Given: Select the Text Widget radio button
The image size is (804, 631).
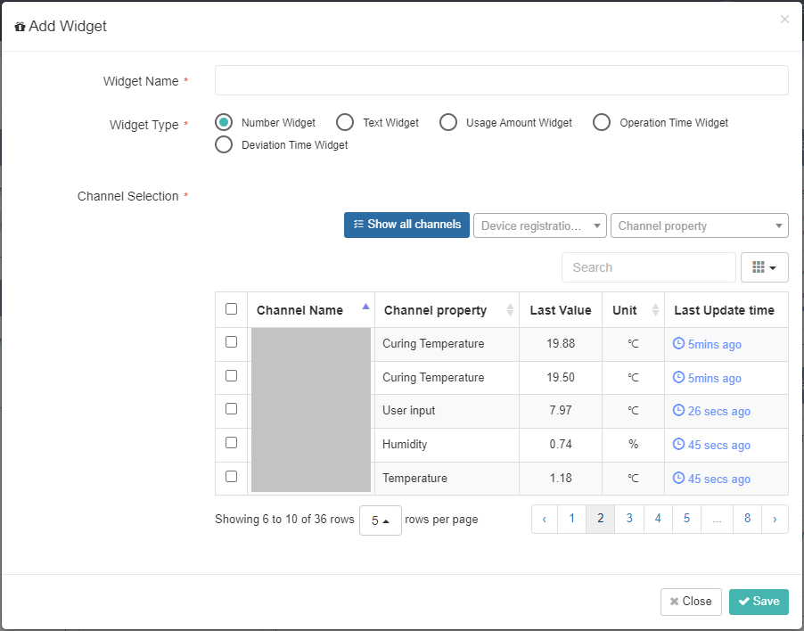Looking at the screenshot, I should [x=345, y=122].
